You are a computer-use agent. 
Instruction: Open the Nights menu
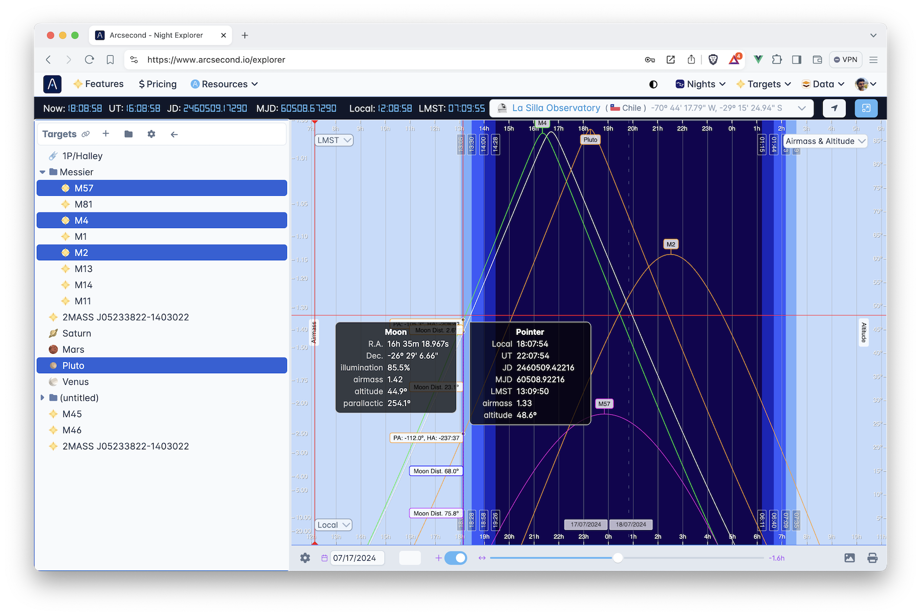click(x=700, y=84)
